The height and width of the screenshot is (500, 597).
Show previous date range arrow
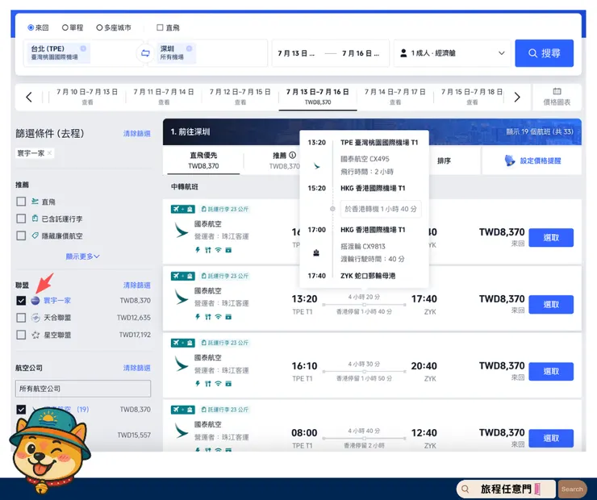pyautogui.click(x=29, y=97)
